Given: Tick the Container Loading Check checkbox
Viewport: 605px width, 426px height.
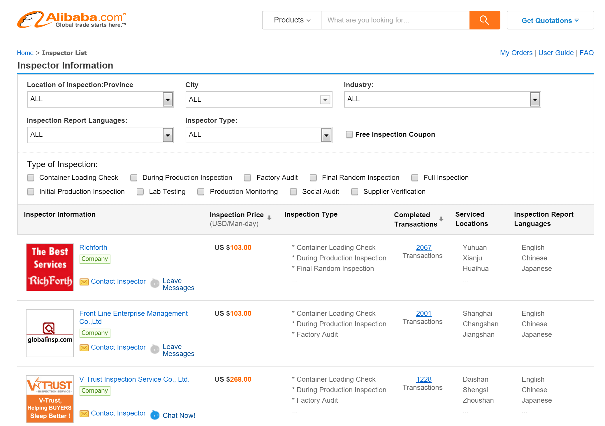Looking at the screenshot, I should 31,178.
